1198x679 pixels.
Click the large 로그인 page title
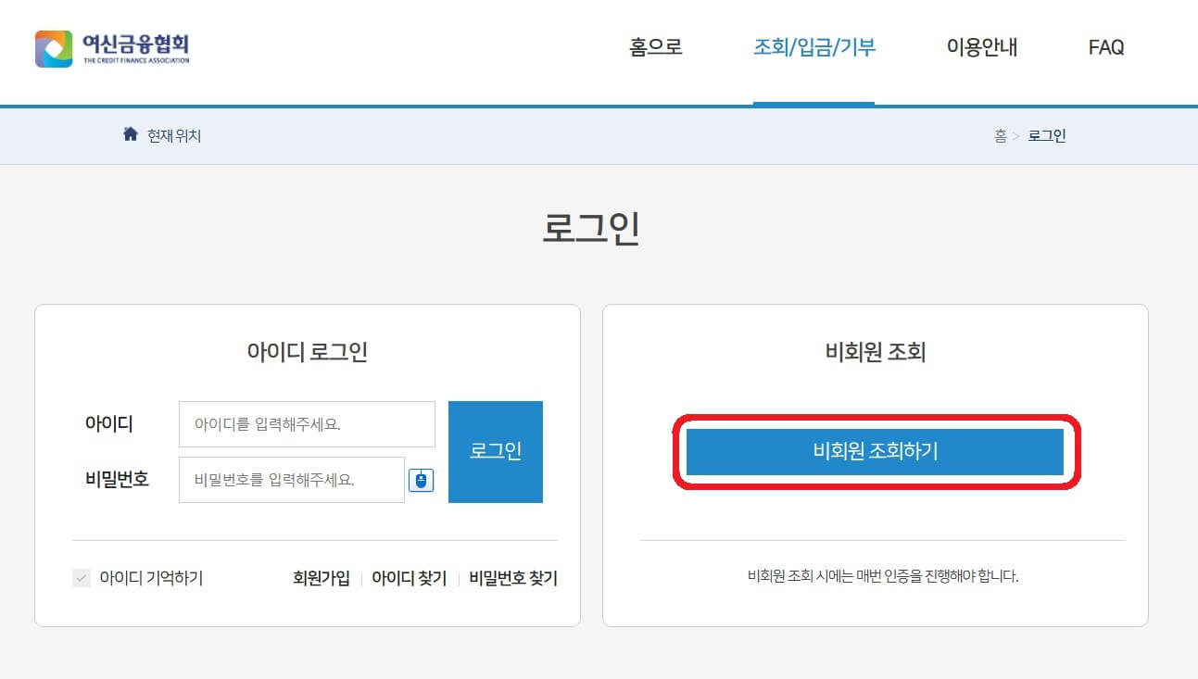tap(591, 228)
